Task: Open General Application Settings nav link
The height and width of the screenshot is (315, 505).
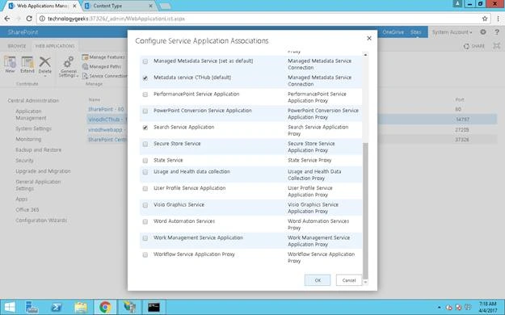Action: 38,185
